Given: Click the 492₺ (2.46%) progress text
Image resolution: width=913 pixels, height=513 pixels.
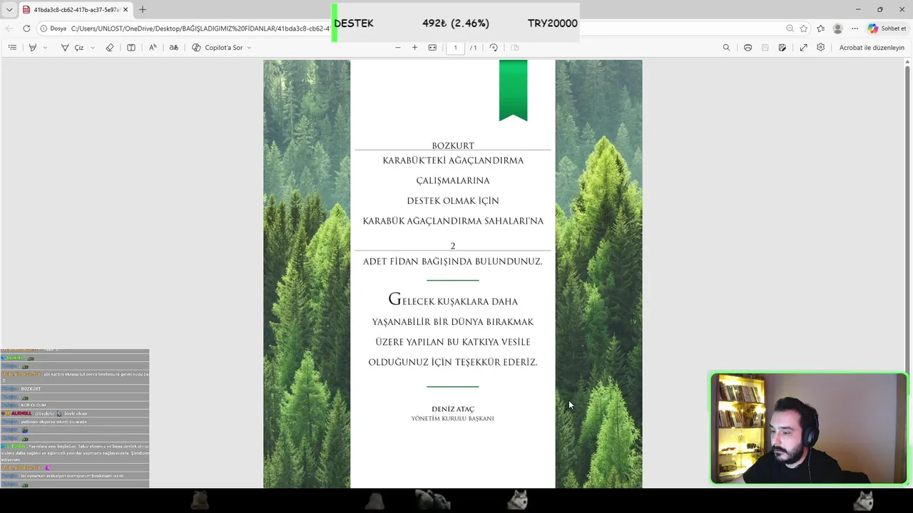Looking at the screenshot, I should [x=456, y=23].
